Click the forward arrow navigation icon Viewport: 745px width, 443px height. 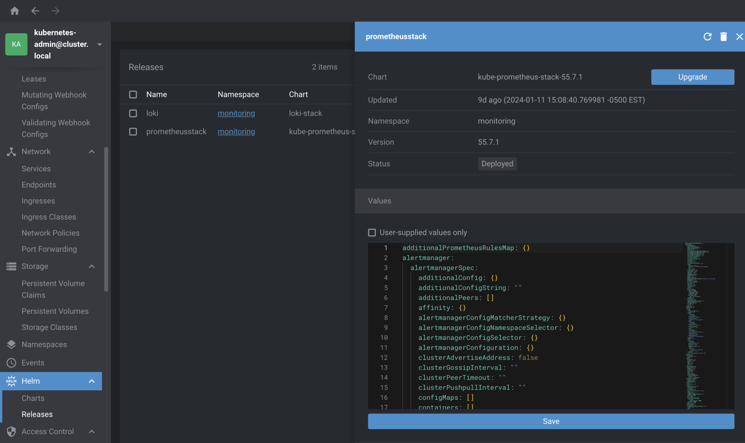click(x=55, y=11)
